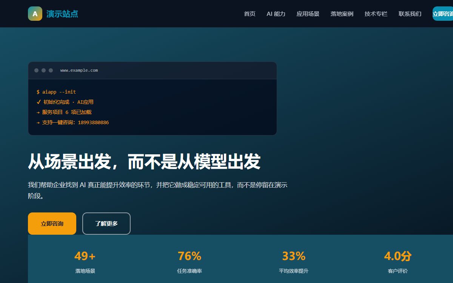Click www.example.com in the terminal bar

click(x=79, y=71)
